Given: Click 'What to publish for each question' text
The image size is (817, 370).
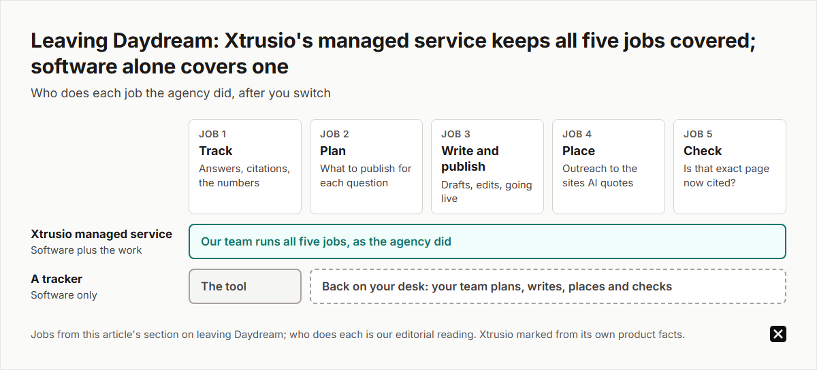Looking at the screenshot, I should [366, 175].
